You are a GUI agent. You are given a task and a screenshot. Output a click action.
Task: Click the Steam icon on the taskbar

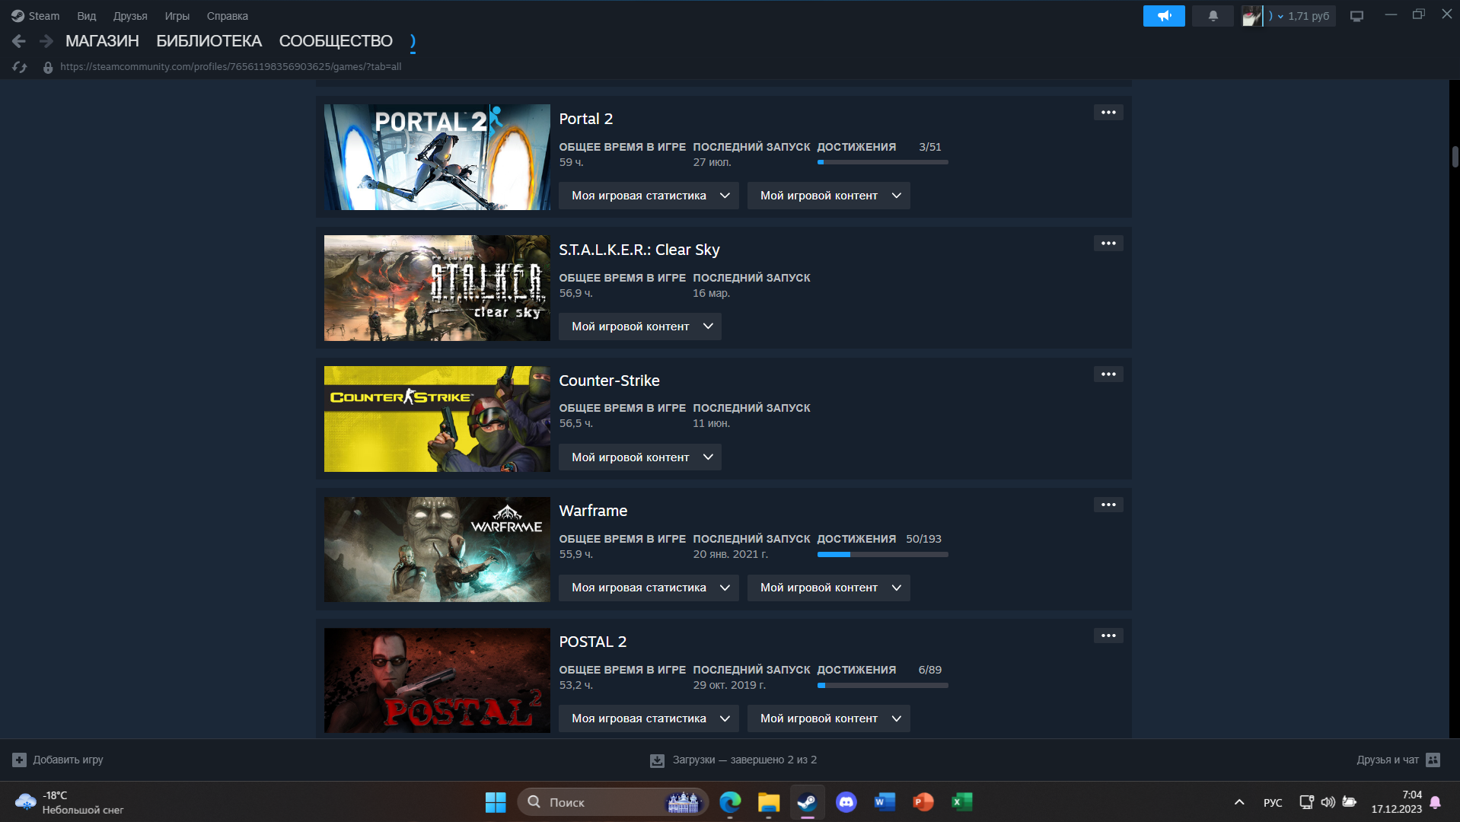[807, 802]
